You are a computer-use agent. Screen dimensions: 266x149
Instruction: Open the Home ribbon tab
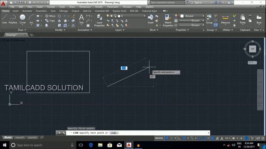(5, 11)
